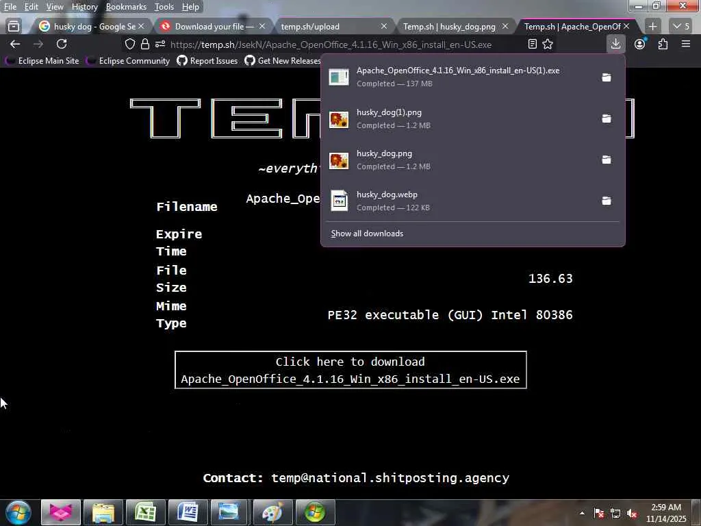Launch Word from taskbar

[188, 512]
